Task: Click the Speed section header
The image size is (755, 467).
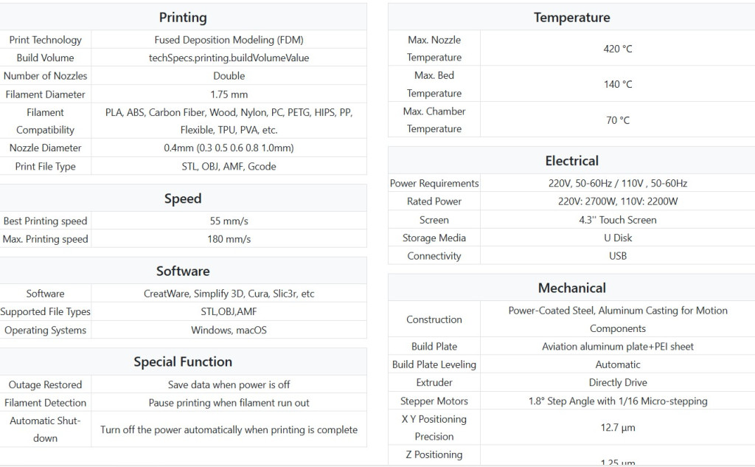Action: [x=183, y=198]
